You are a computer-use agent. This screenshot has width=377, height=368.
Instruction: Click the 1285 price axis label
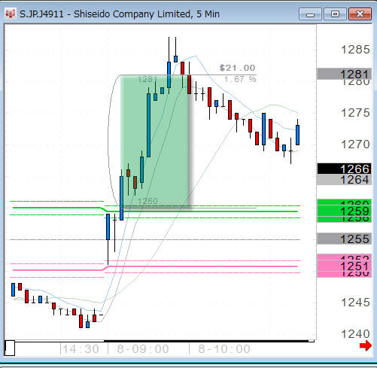pyautogui.click(x=355, y=50)
